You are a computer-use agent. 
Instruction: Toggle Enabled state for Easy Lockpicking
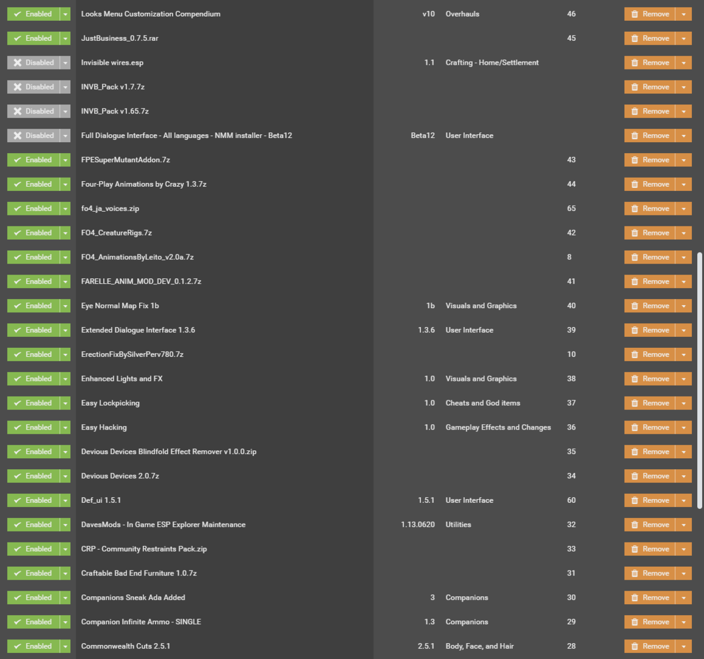tap(33, 403)
